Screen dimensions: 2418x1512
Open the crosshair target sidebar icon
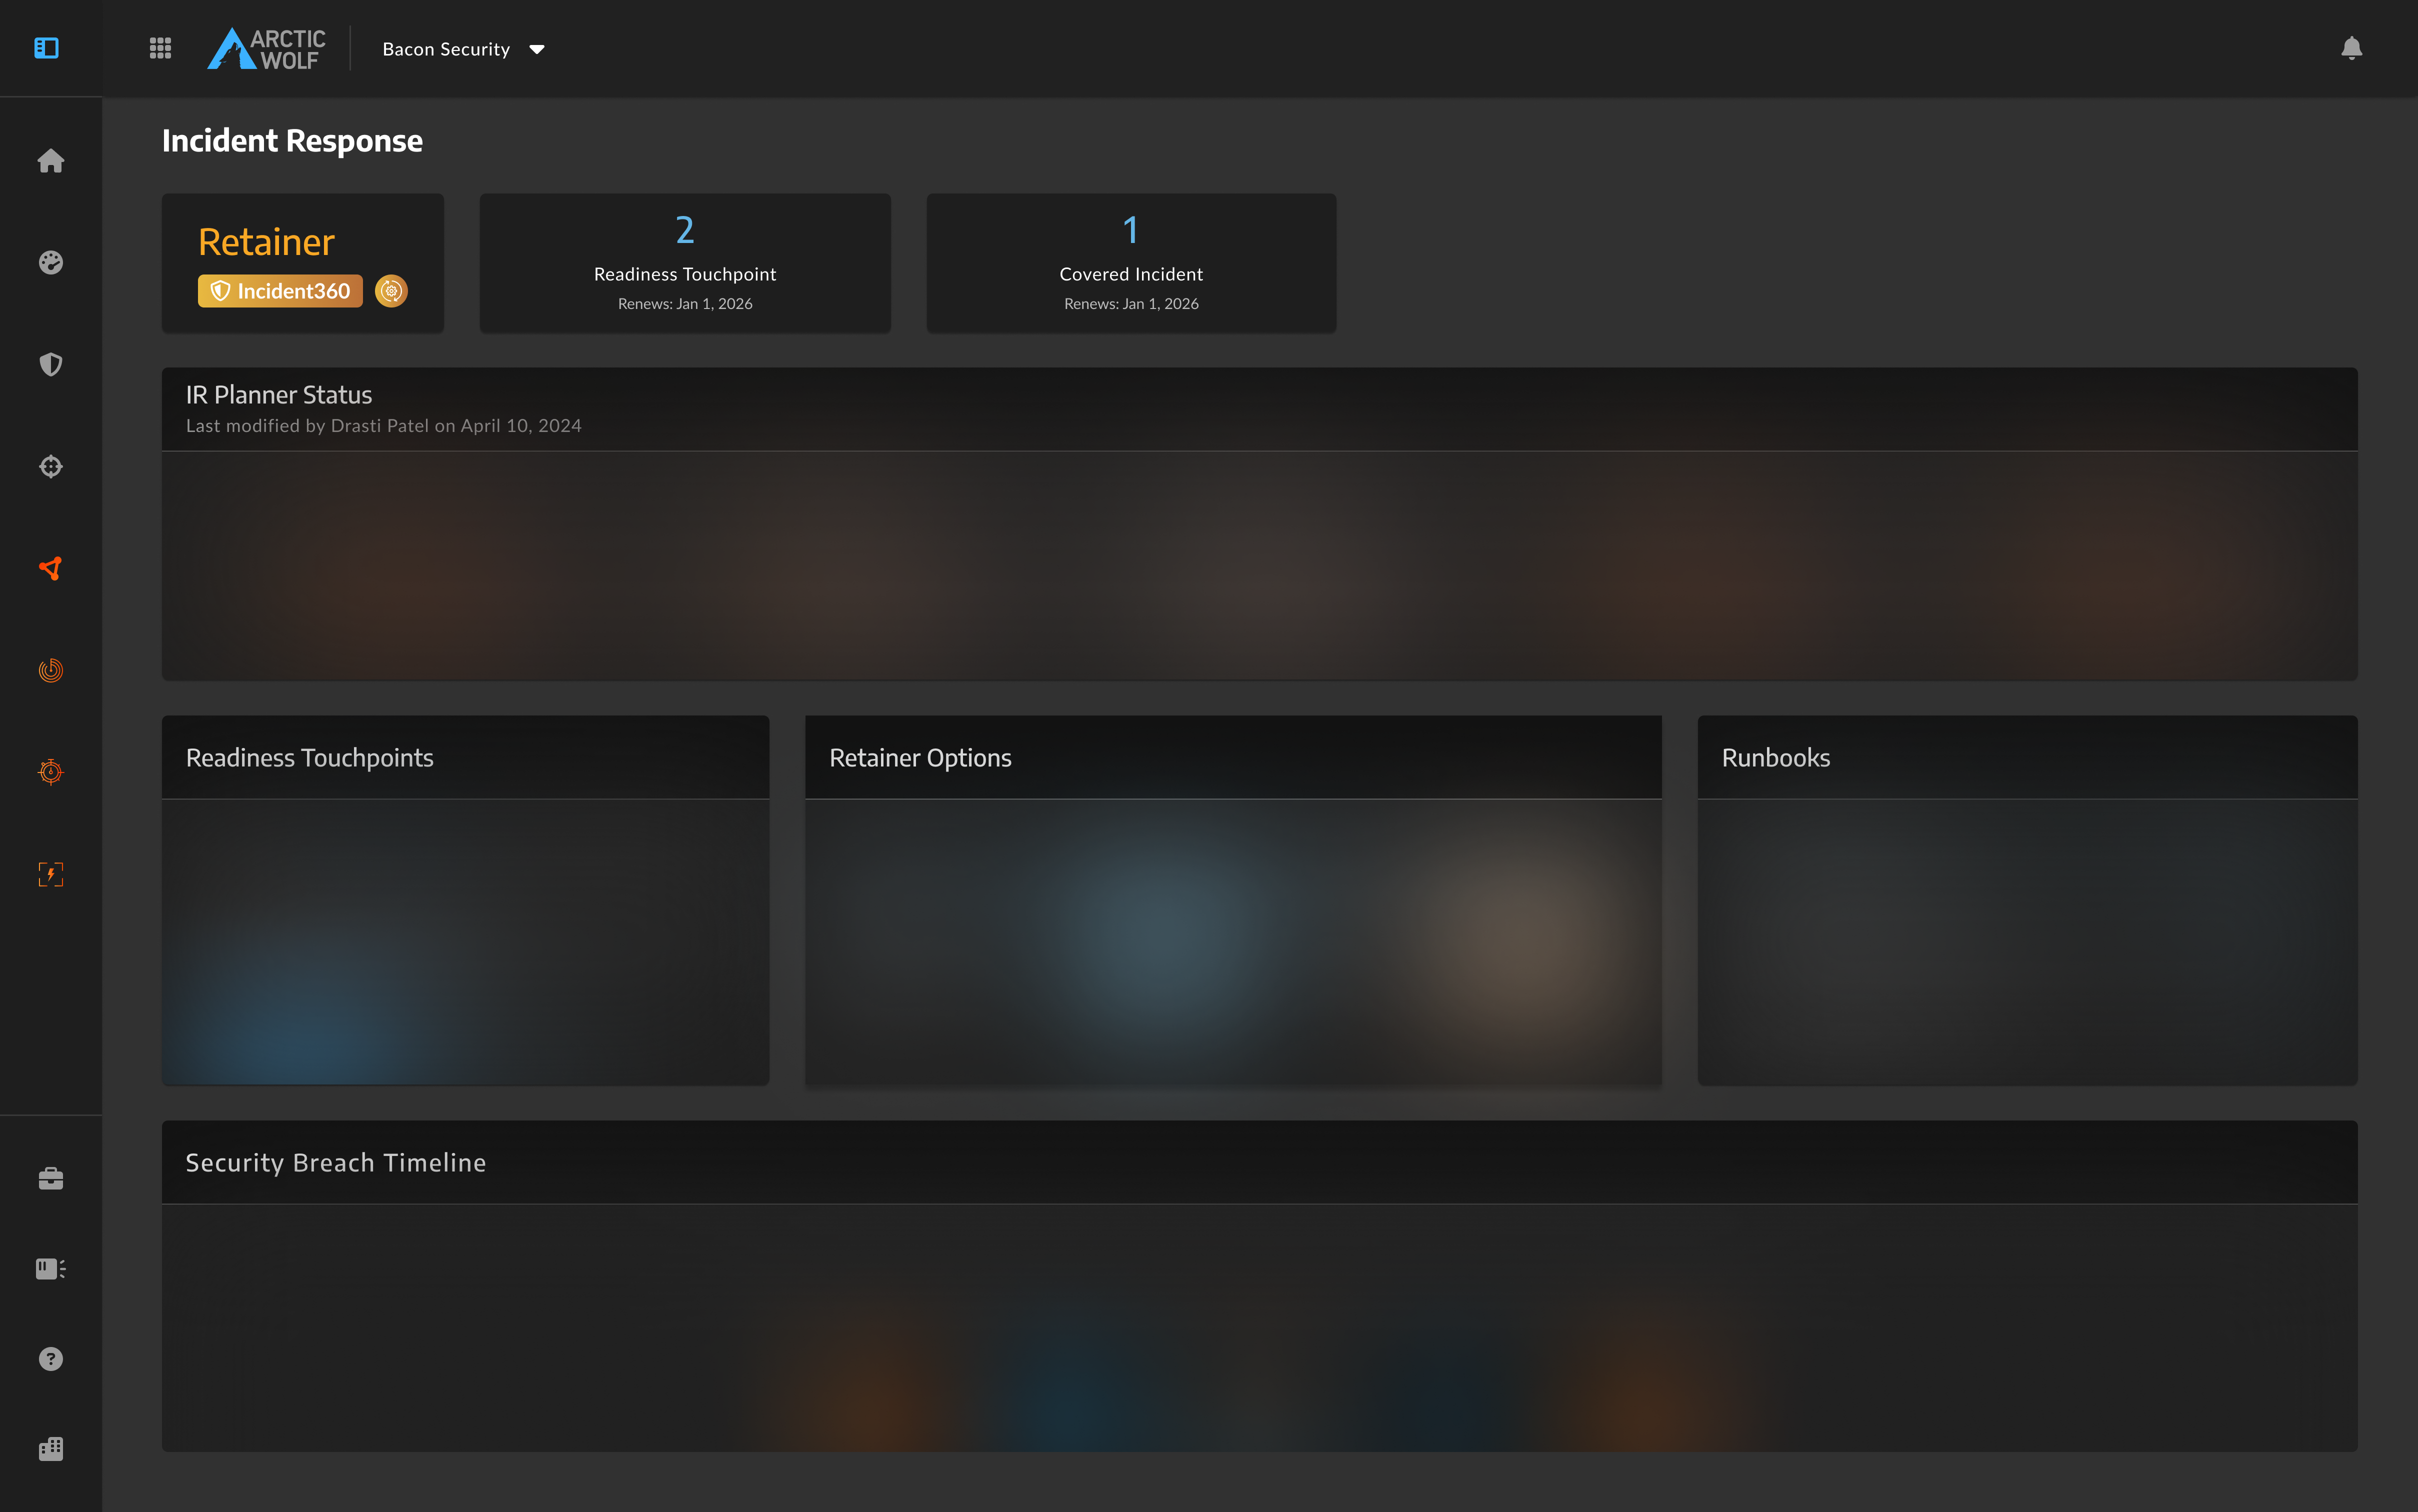51,466
